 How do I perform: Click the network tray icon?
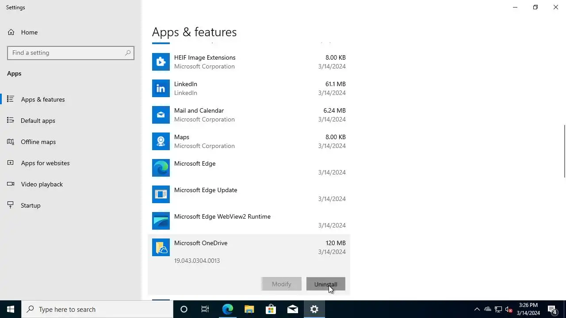click(x=498, y=309)
